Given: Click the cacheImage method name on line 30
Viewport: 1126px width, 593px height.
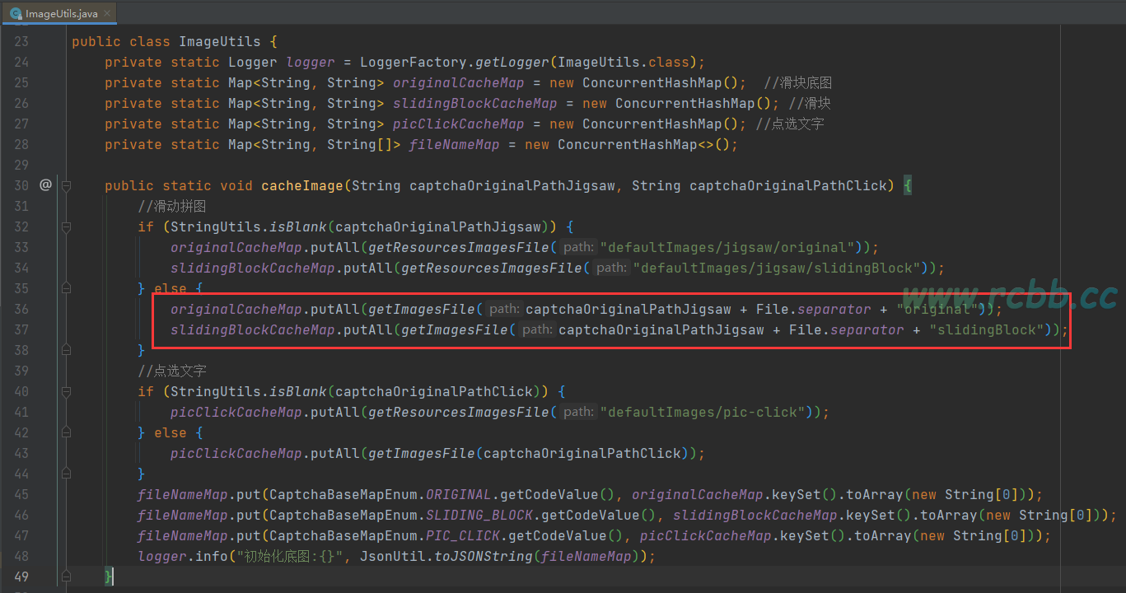Looking at the screenshot, I should (x=302, y=185).
